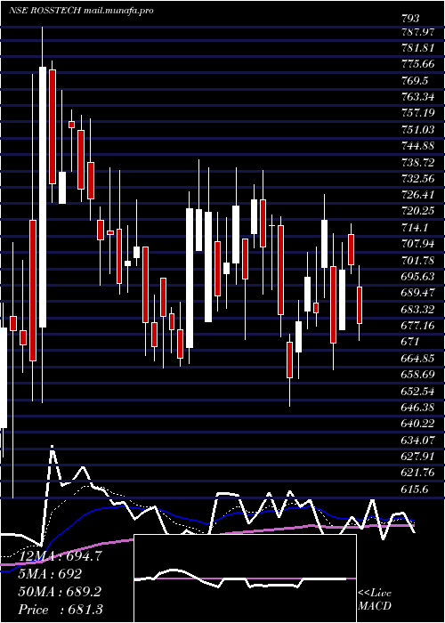Select the 689.47 price axis label
This screenshot has height=623, width=445.
(x=418, y=293)
